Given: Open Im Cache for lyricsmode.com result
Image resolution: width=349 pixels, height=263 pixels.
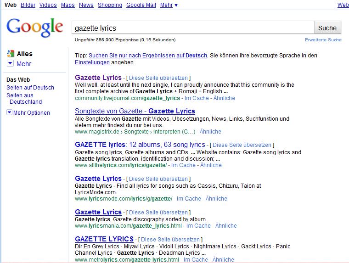Looking at the screenshot, I should coord(189,198).
